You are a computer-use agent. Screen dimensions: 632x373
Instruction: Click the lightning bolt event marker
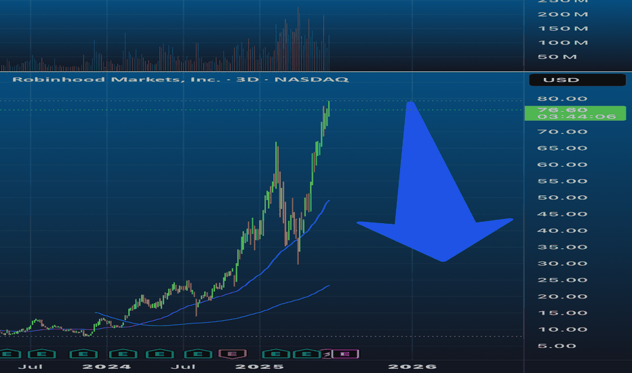[326, 354]
